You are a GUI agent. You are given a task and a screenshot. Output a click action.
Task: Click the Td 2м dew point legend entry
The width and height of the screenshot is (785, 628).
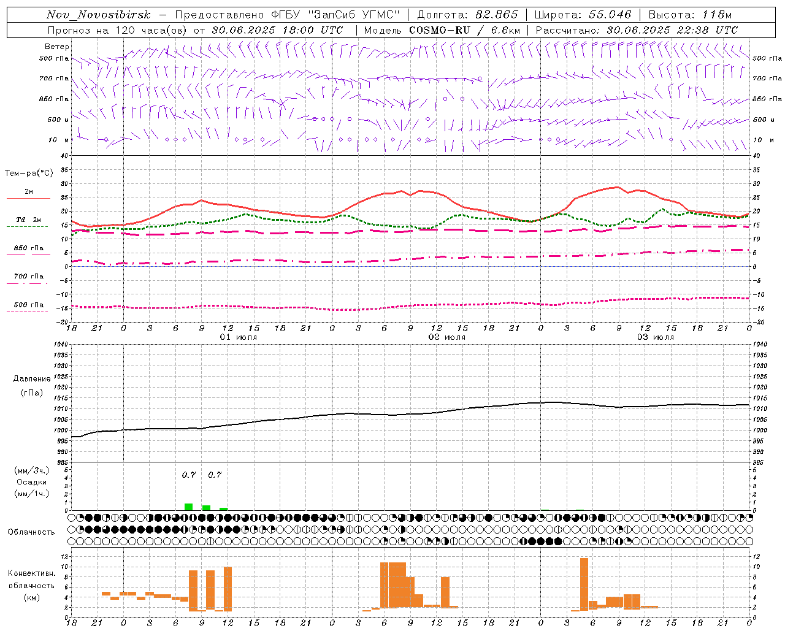pos(29,220)
